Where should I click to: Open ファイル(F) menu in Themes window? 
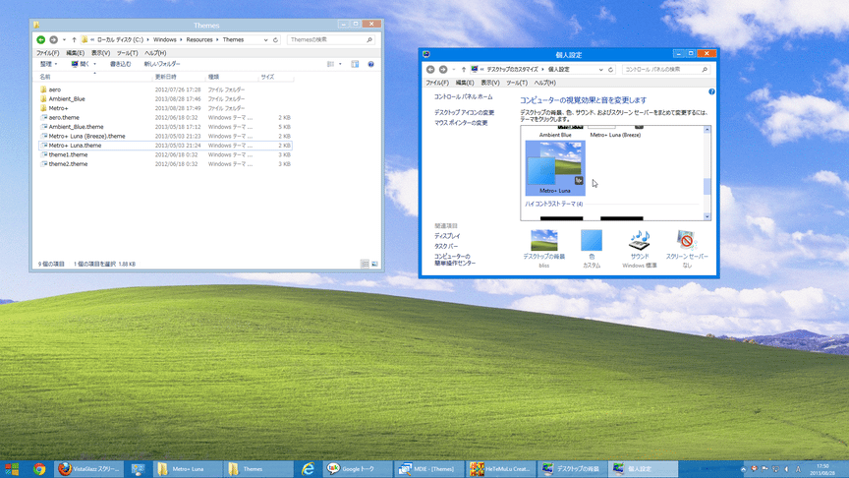47,53
